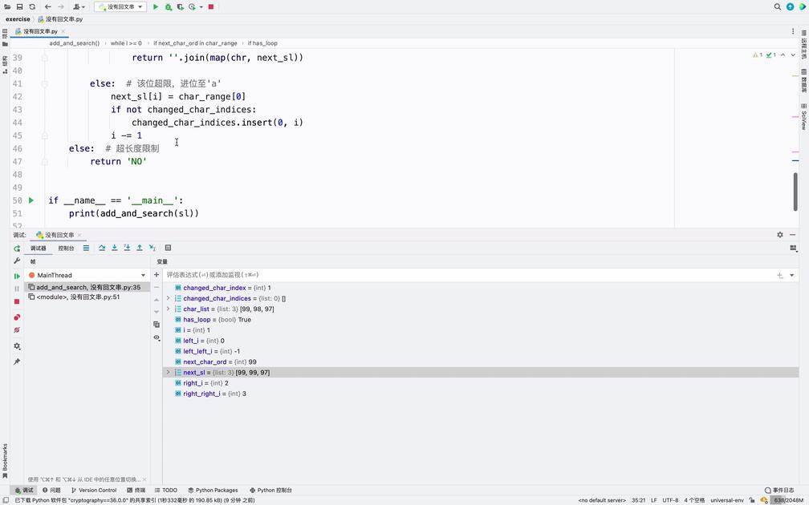Expand the changed_char_indices variable
The width and height of the screenshot is (809, 505).
point(169,298)
